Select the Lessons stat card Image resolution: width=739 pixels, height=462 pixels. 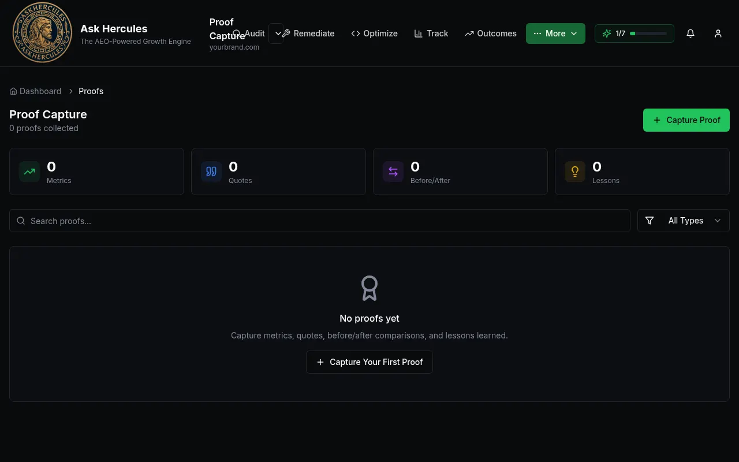[x=642, y=172]
